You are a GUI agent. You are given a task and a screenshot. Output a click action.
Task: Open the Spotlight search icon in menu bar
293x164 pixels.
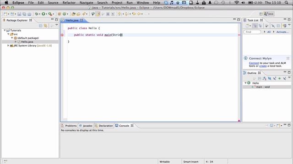click(286, 3)
